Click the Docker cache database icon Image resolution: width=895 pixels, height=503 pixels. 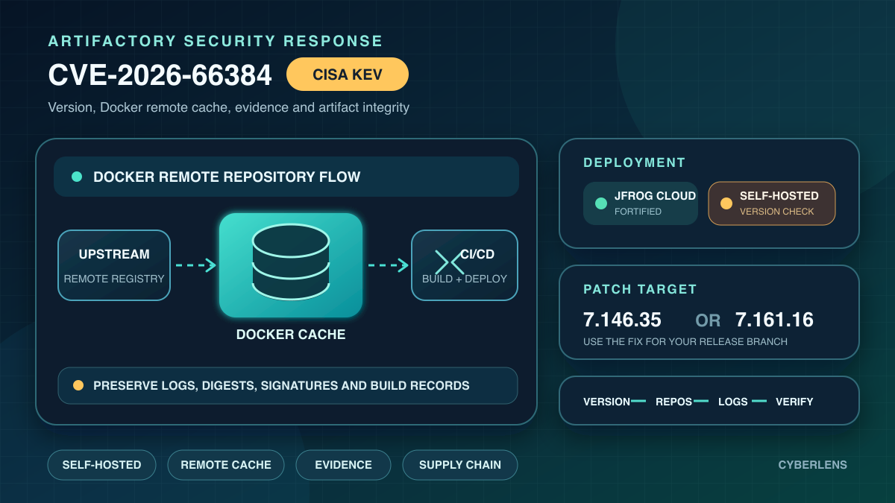tap(291, 261)
